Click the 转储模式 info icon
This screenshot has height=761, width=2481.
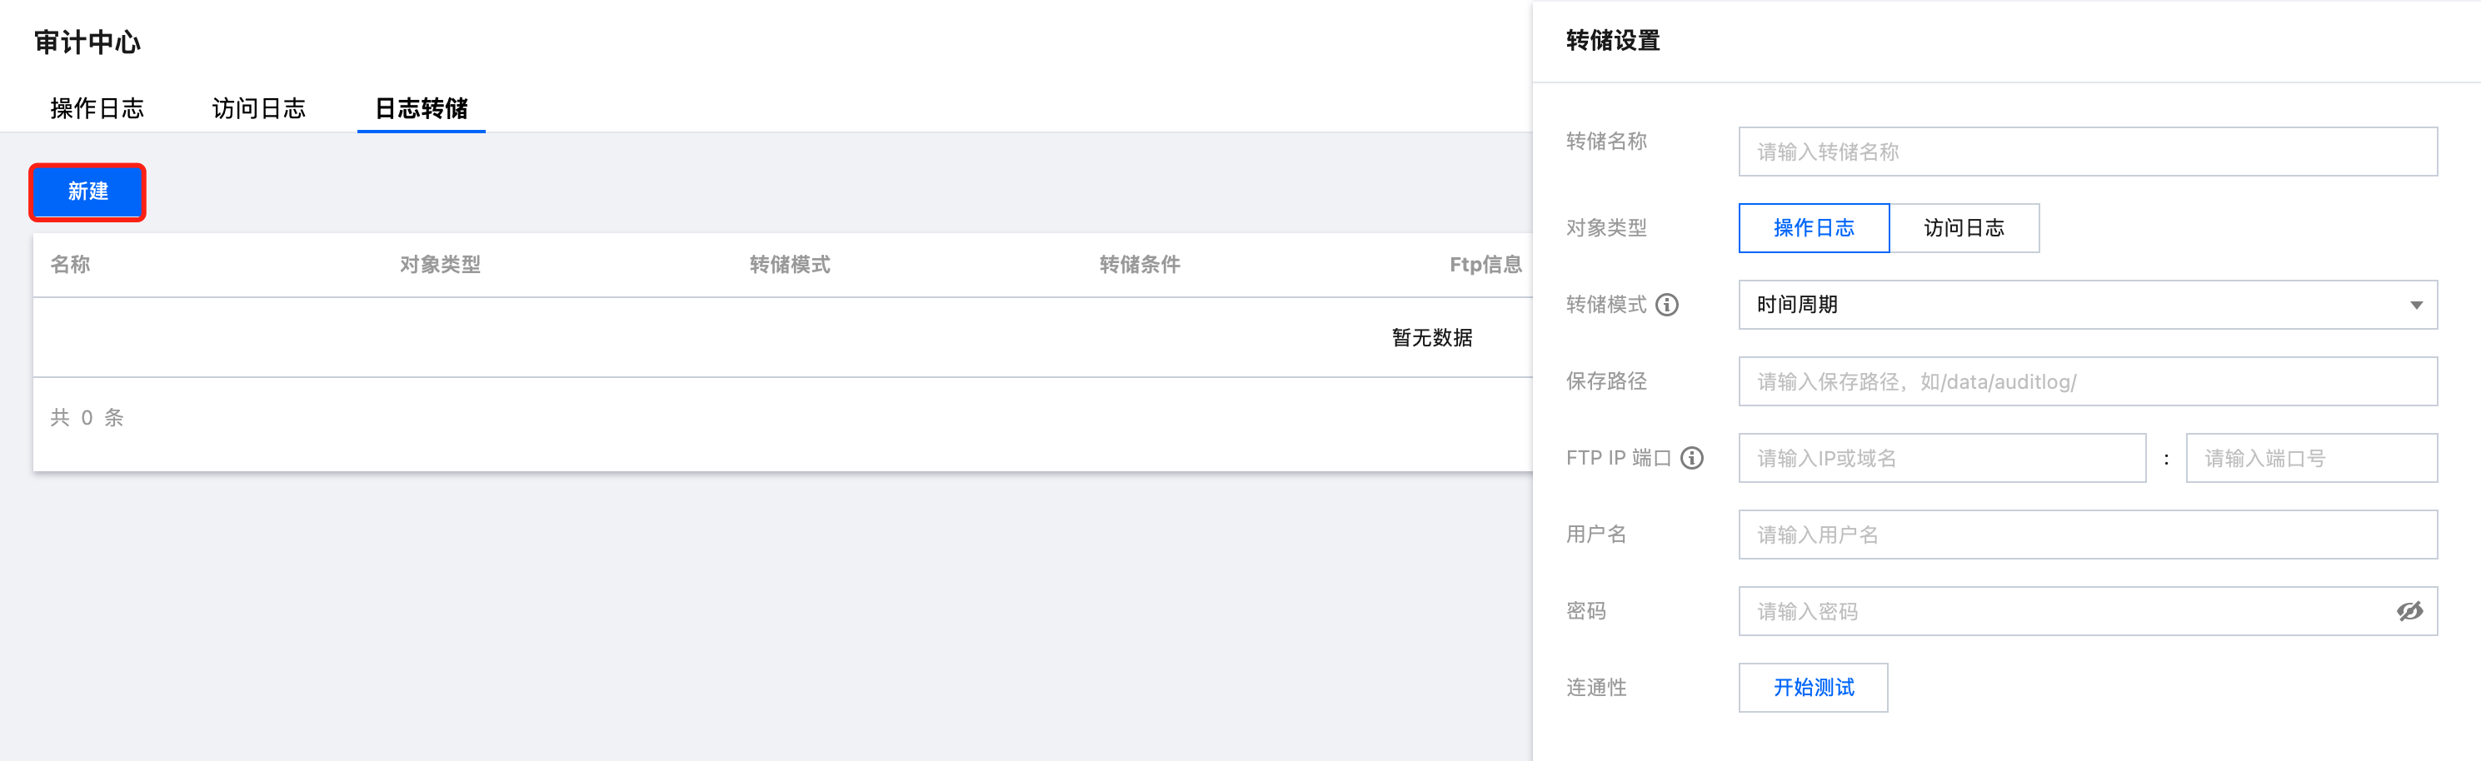[x=1667, y=305]
